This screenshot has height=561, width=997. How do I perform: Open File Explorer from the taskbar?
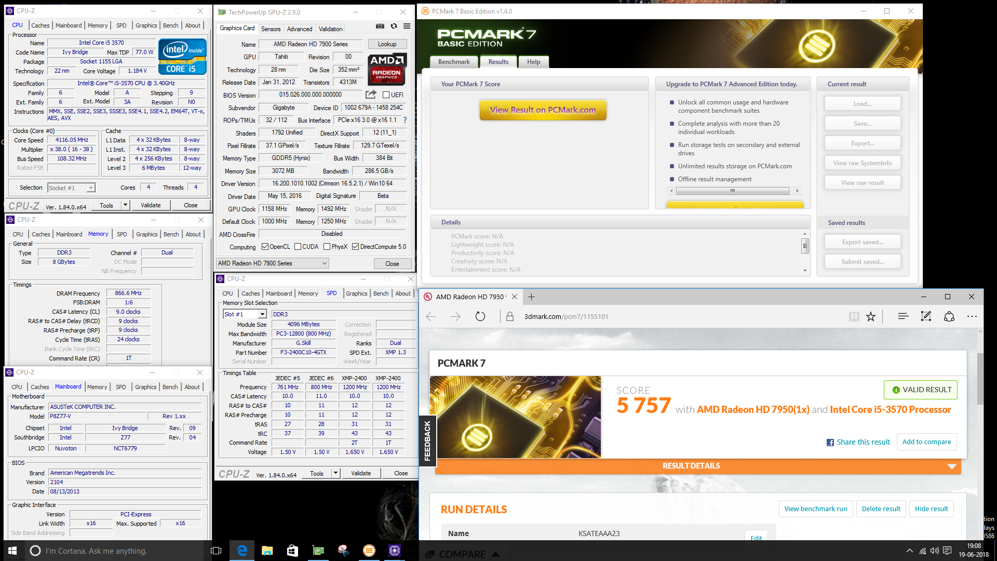267,551
